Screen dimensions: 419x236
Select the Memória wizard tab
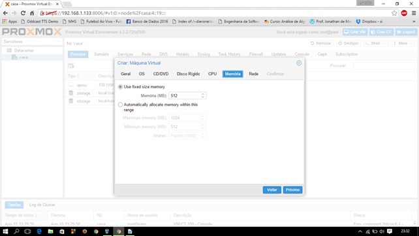coord(232,74)
